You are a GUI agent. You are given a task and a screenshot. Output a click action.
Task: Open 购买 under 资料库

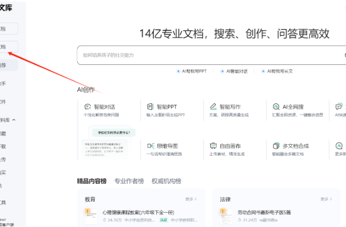pyautogui.click(x=3, y=172)
